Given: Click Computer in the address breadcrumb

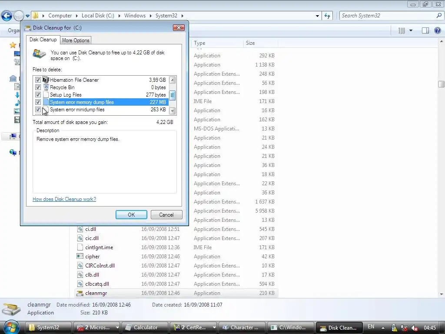Looking at the screenshot, I should 60,16.
